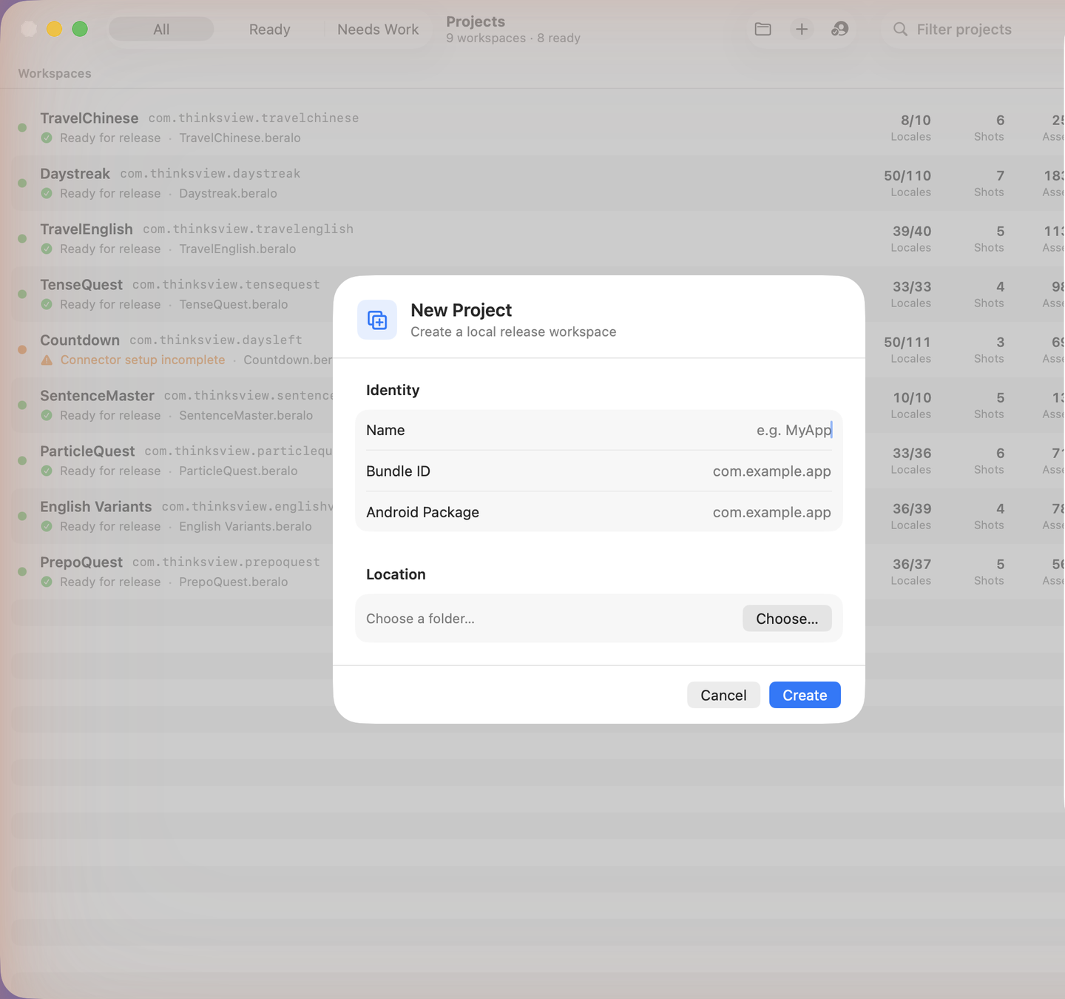
Task: Click the 33/33 Locales value for TenseQuest
Action: (x=912, y=286)
